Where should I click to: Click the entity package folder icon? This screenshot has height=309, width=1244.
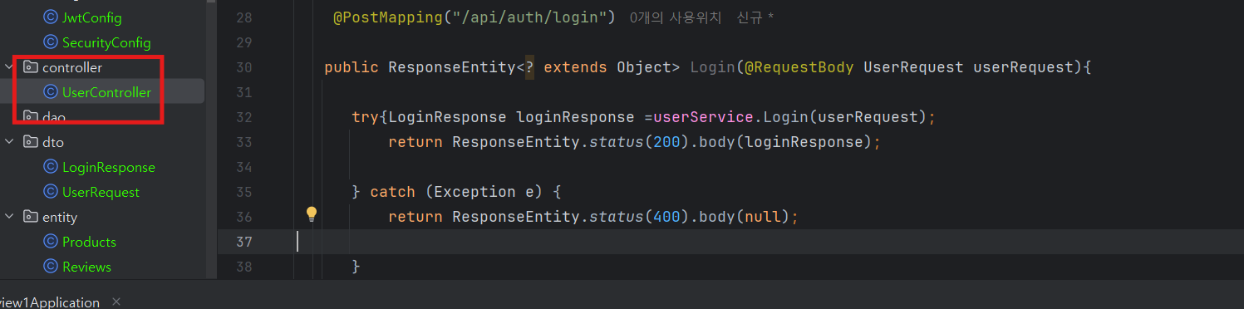[x=30, y=217]
